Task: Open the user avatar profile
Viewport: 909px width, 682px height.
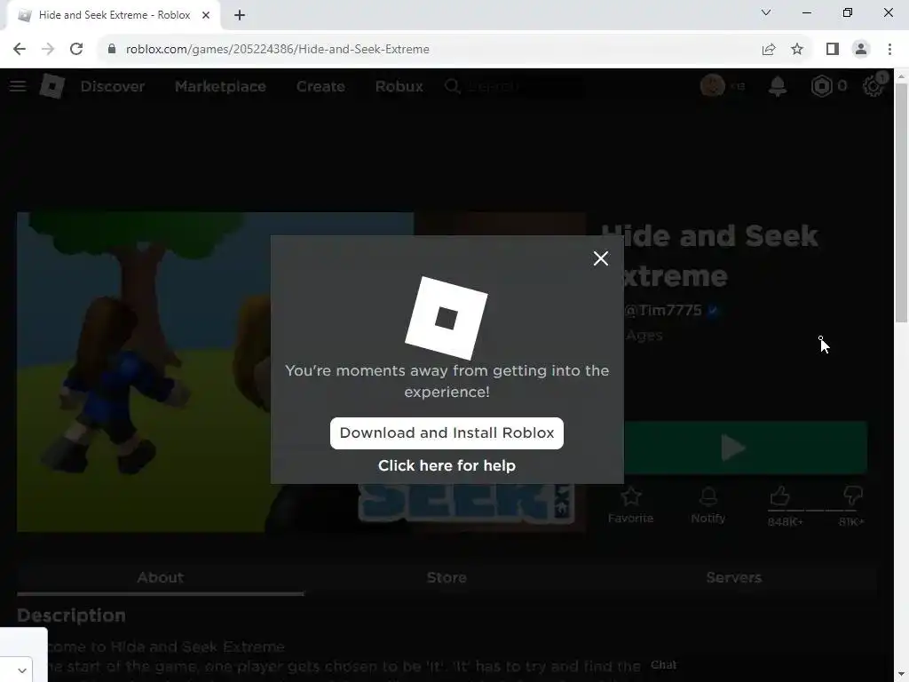Action: [x=713, y=86]
